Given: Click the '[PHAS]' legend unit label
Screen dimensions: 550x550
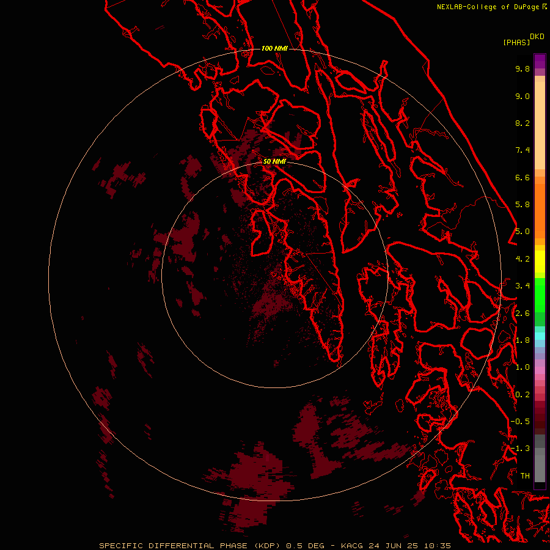Looking at the screenshot, I should point(516,42).
